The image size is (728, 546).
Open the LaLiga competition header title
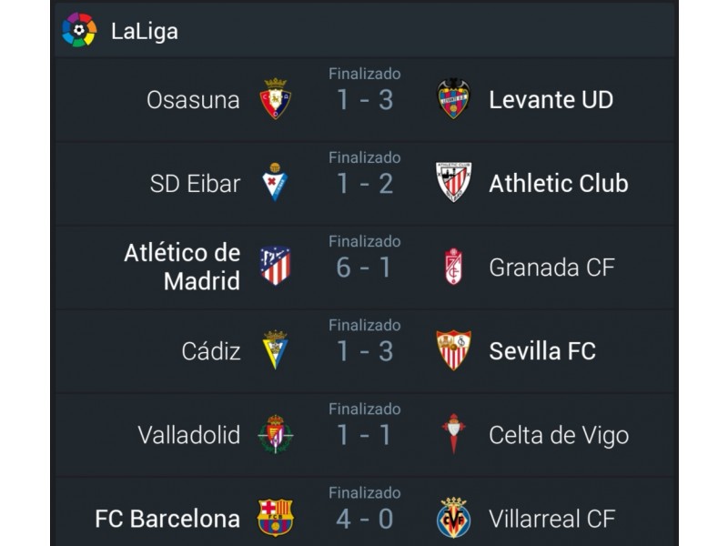click(x=145, y=32)
